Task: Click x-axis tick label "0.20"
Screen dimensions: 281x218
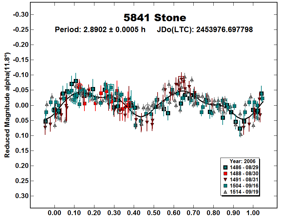Action: click(94, 213)
